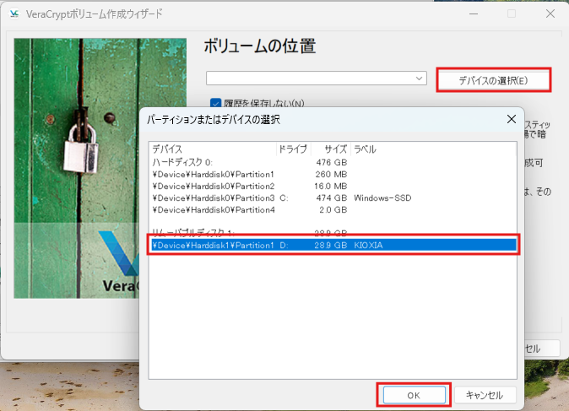Select \Device\Harddisk0\Partition2 16.0 MB row
The height and width of the screenshot is (411, 569).
333,187
